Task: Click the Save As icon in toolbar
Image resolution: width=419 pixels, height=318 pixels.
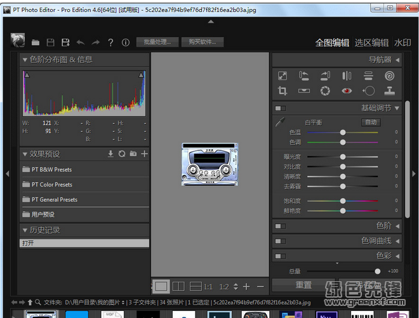Action: point(65,43)
